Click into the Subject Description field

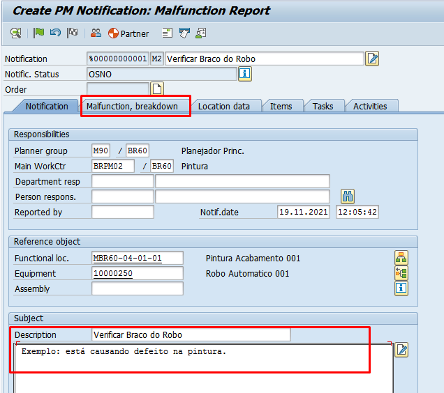[191, 335]
